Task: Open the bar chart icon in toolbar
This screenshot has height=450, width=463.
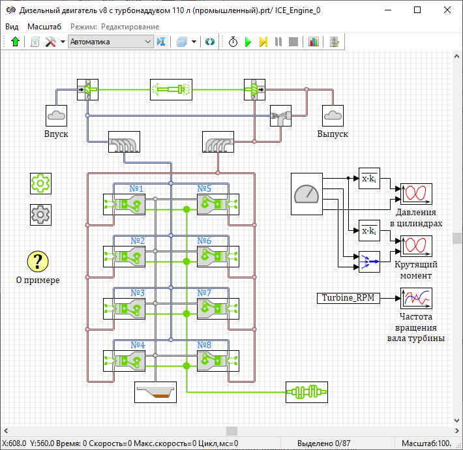Action: coord(314,42)
